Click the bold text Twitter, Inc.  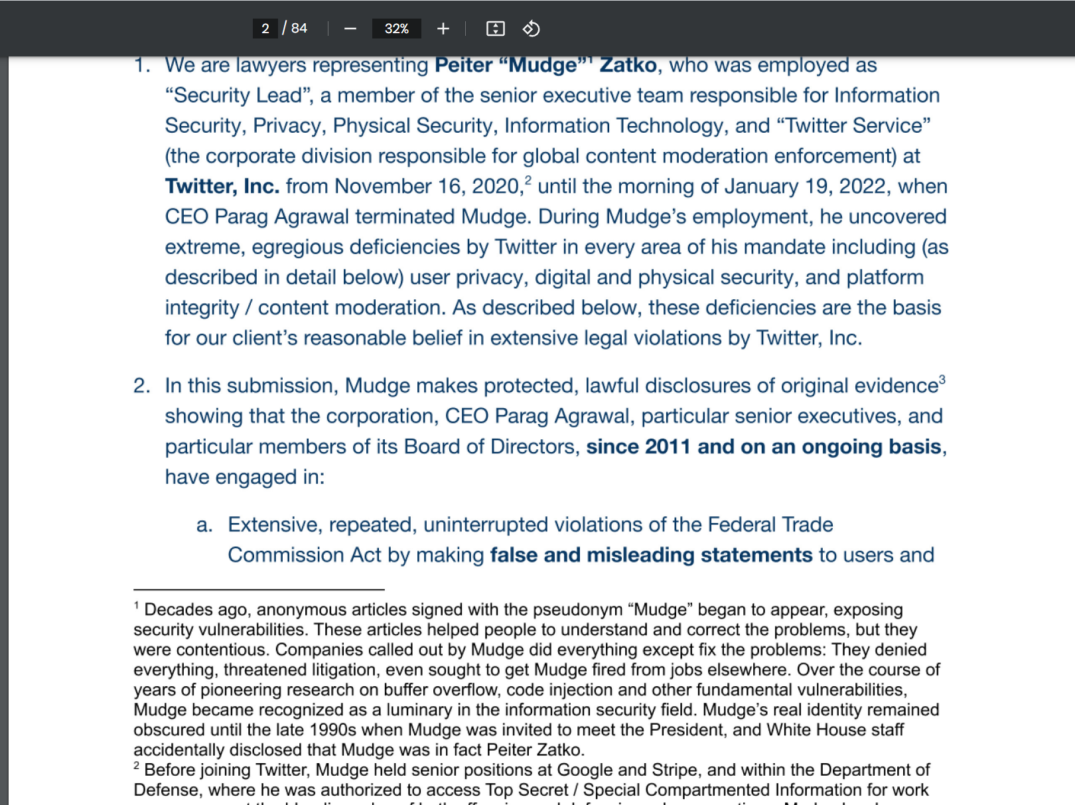point(222,186)
